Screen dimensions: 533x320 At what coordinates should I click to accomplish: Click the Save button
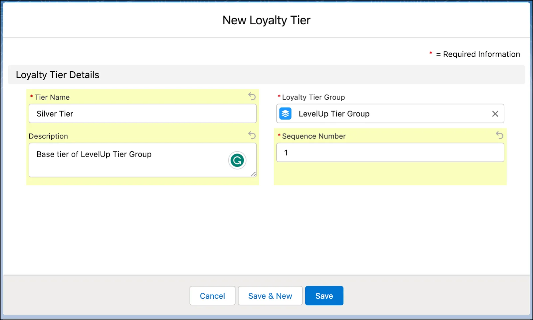point(324,295)
